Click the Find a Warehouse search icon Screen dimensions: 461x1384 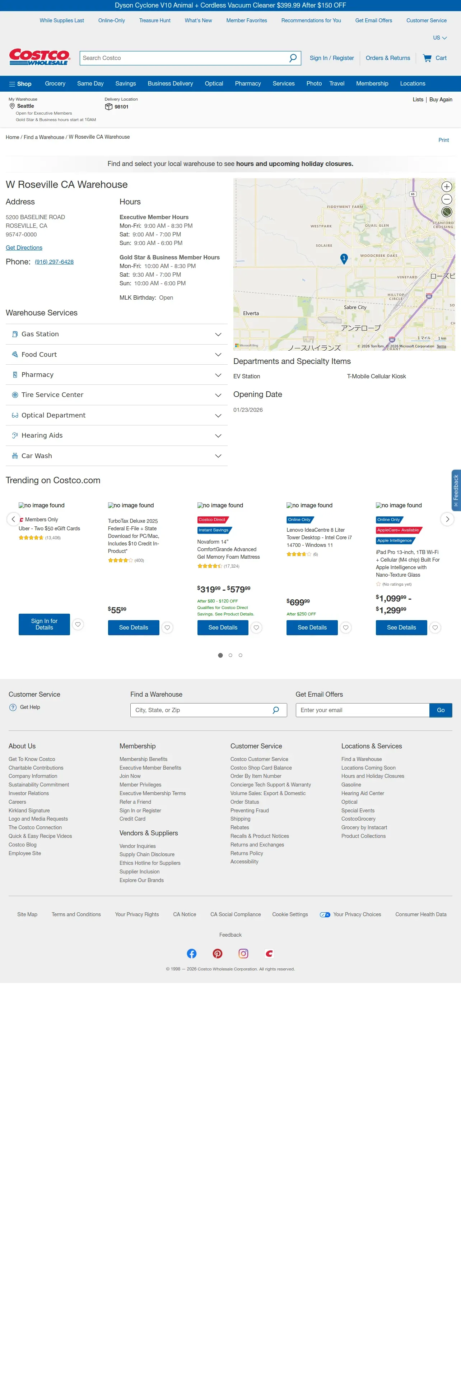coord(276,710)
